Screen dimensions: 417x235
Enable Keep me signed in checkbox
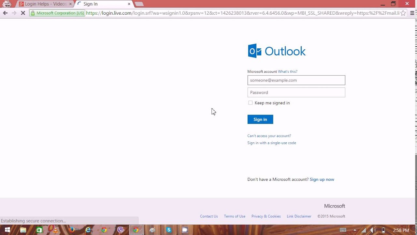pos(250,103)
